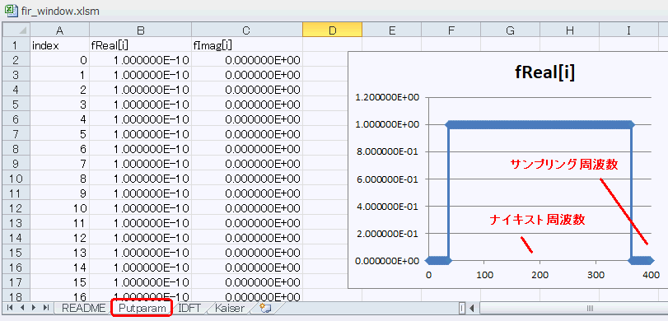This screenshot has height=321, width=668.
Task: Go to first sheet tab arrow
Action: click(x=10, y=307)
